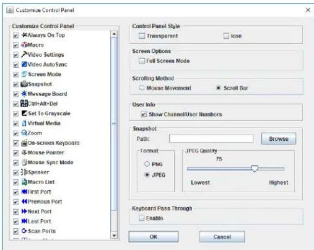The width and height of the screenshot is (314, 250).
Task: Click the Last Port icon
Action: 24,221
